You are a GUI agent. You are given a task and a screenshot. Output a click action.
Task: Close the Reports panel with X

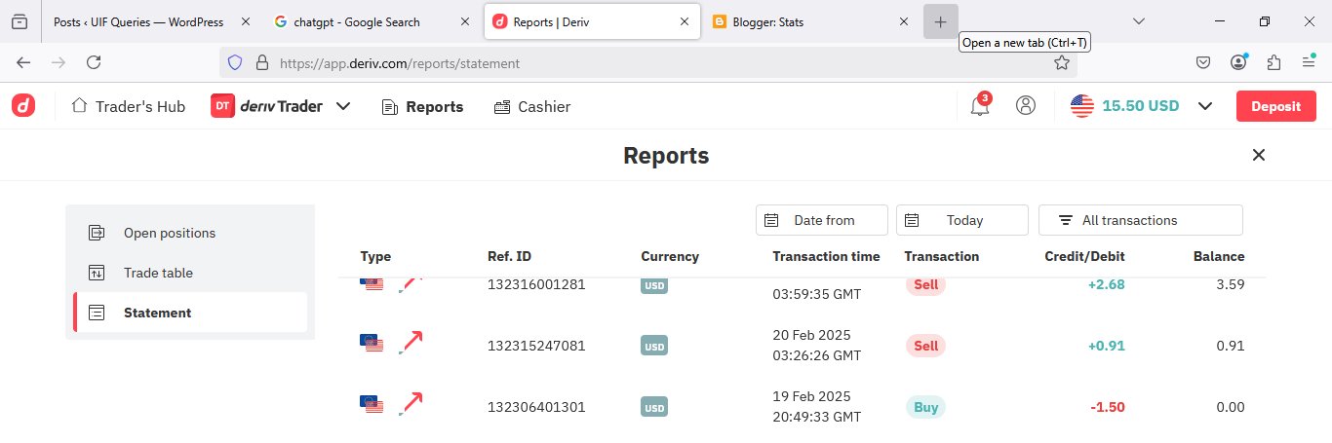point(1259,155)
